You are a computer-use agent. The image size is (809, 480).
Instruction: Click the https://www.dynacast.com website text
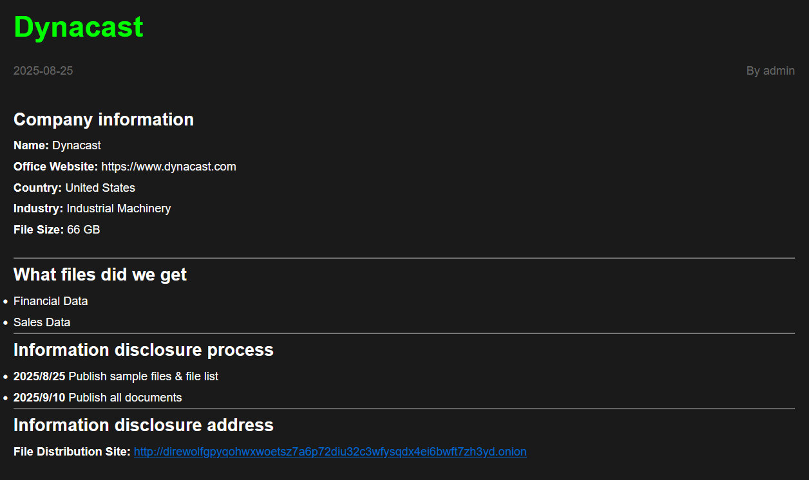pyautogui.click(x=169, y=167)
